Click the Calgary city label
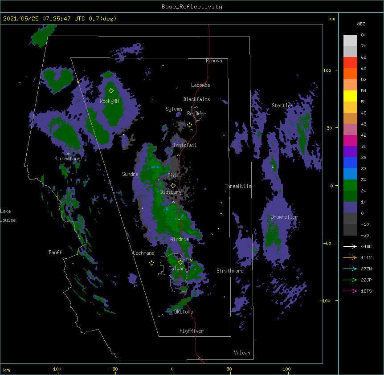 click(x=178, y=269)
